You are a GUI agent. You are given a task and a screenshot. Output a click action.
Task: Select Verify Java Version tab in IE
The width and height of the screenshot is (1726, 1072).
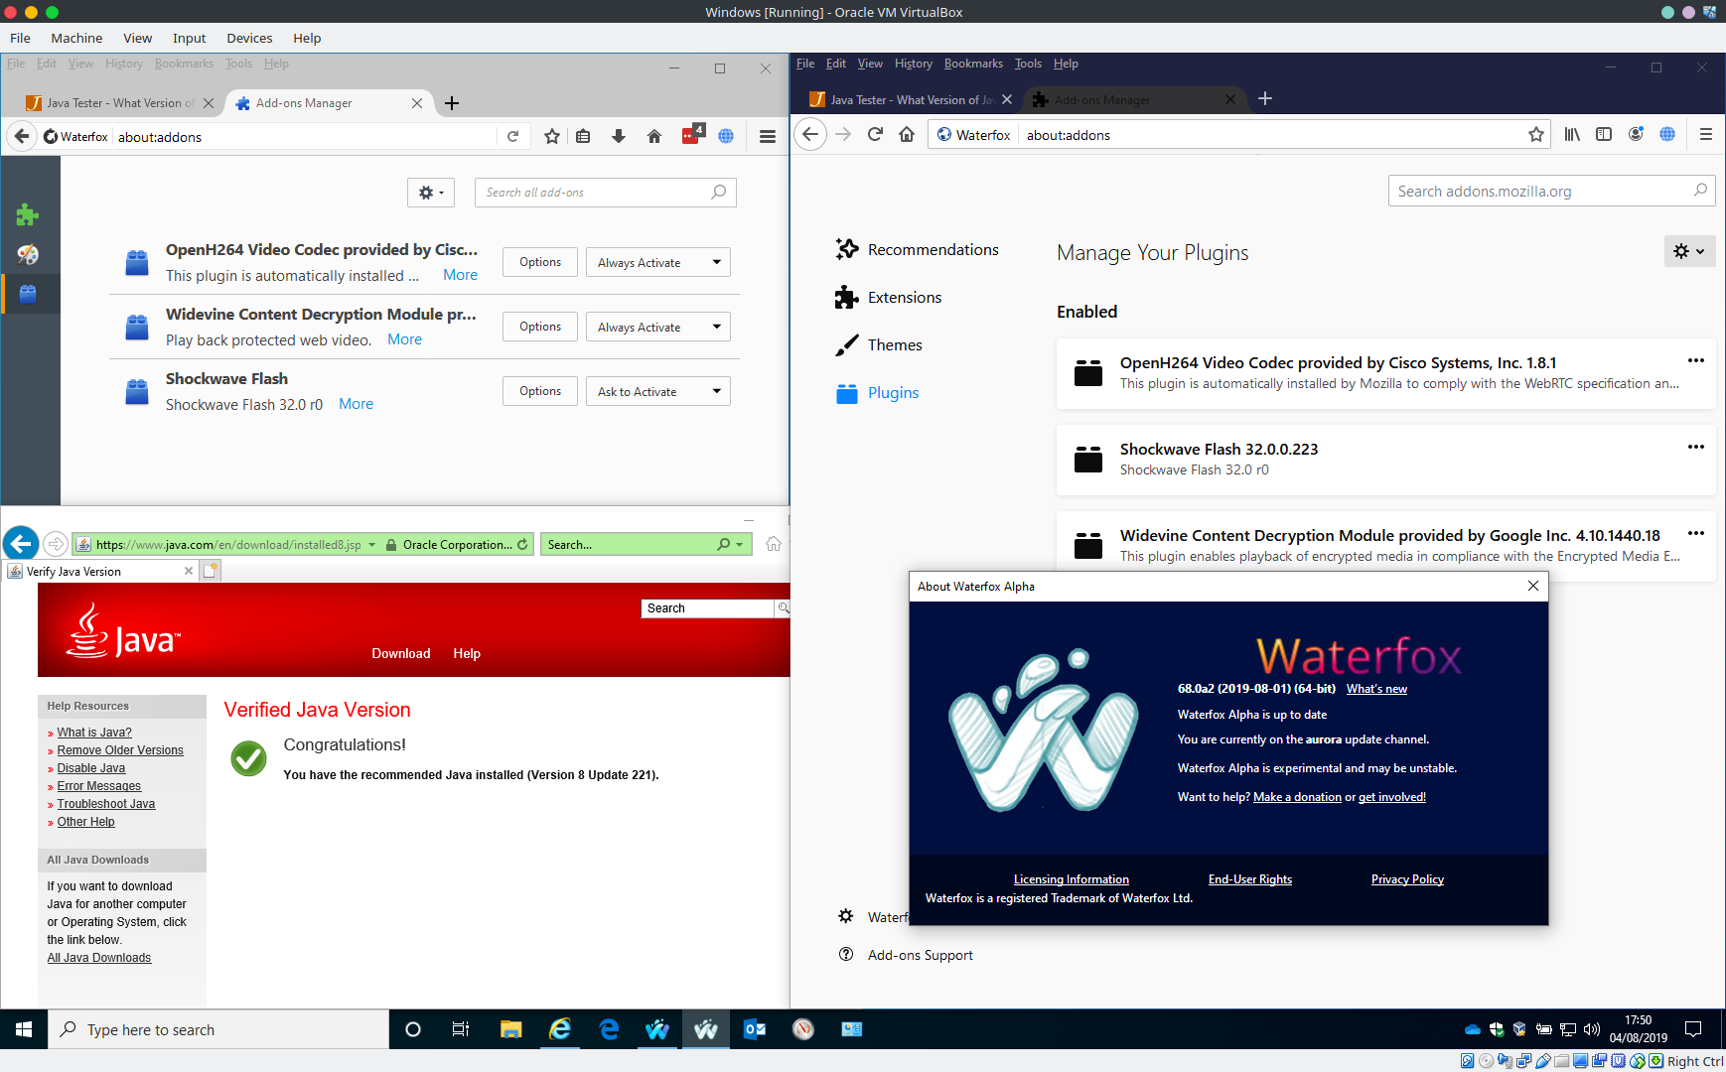coord(99,571)
